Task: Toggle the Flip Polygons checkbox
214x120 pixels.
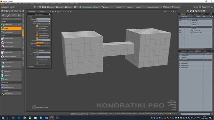Action: coord(37,28)
